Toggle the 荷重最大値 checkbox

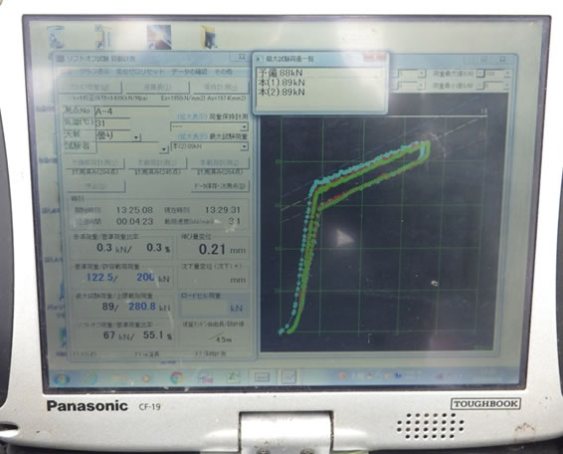click(x=481, y=74)
